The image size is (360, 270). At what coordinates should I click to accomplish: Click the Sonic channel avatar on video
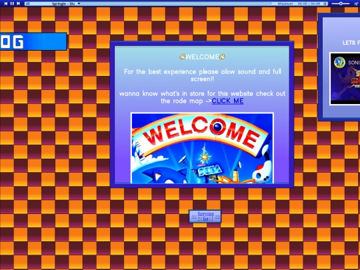(x=339, y=63)
